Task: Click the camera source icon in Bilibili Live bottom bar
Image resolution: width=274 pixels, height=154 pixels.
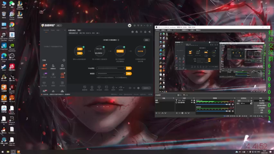Action: [92, 87]
